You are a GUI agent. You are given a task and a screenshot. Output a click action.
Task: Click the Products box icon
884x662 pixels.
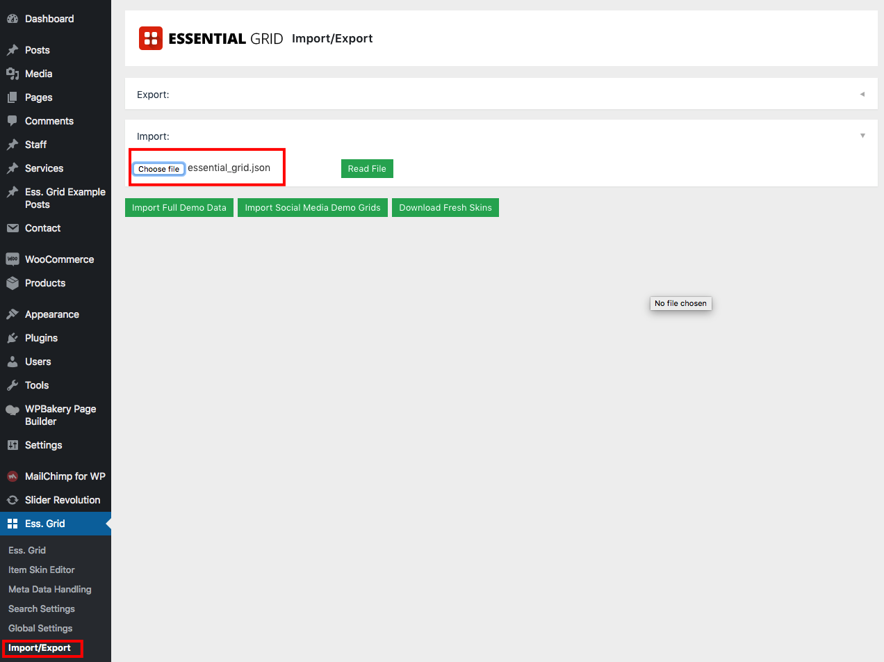(13, 283)
